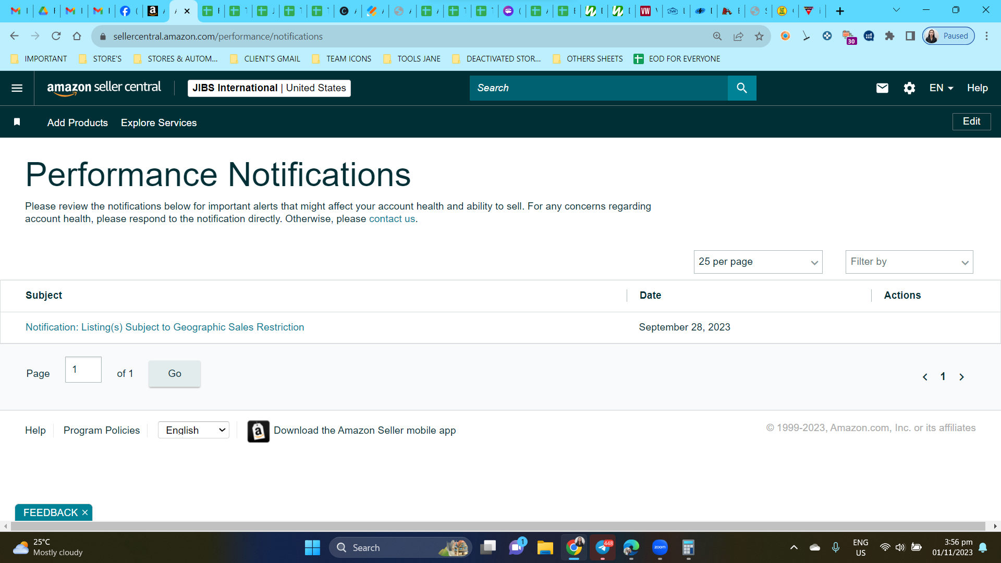Click the Date column header

tap(650, 296)
